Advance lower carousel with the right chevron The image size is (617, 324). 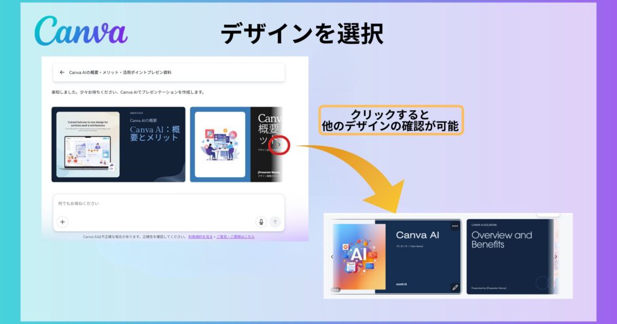click(556, 257)
